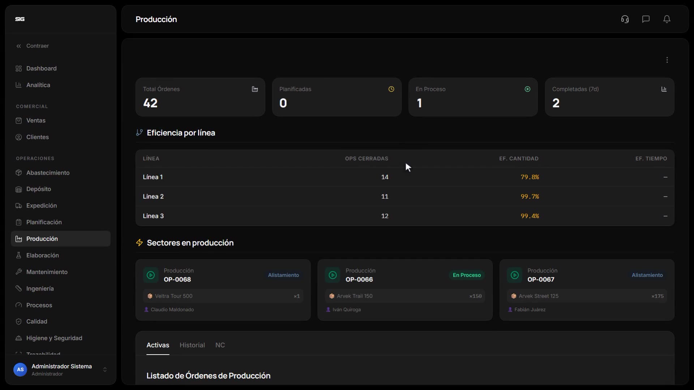Expand the Administrador Sistema user menu
The height and width of the screenshot is (390, 694).
tap(61, 369)
